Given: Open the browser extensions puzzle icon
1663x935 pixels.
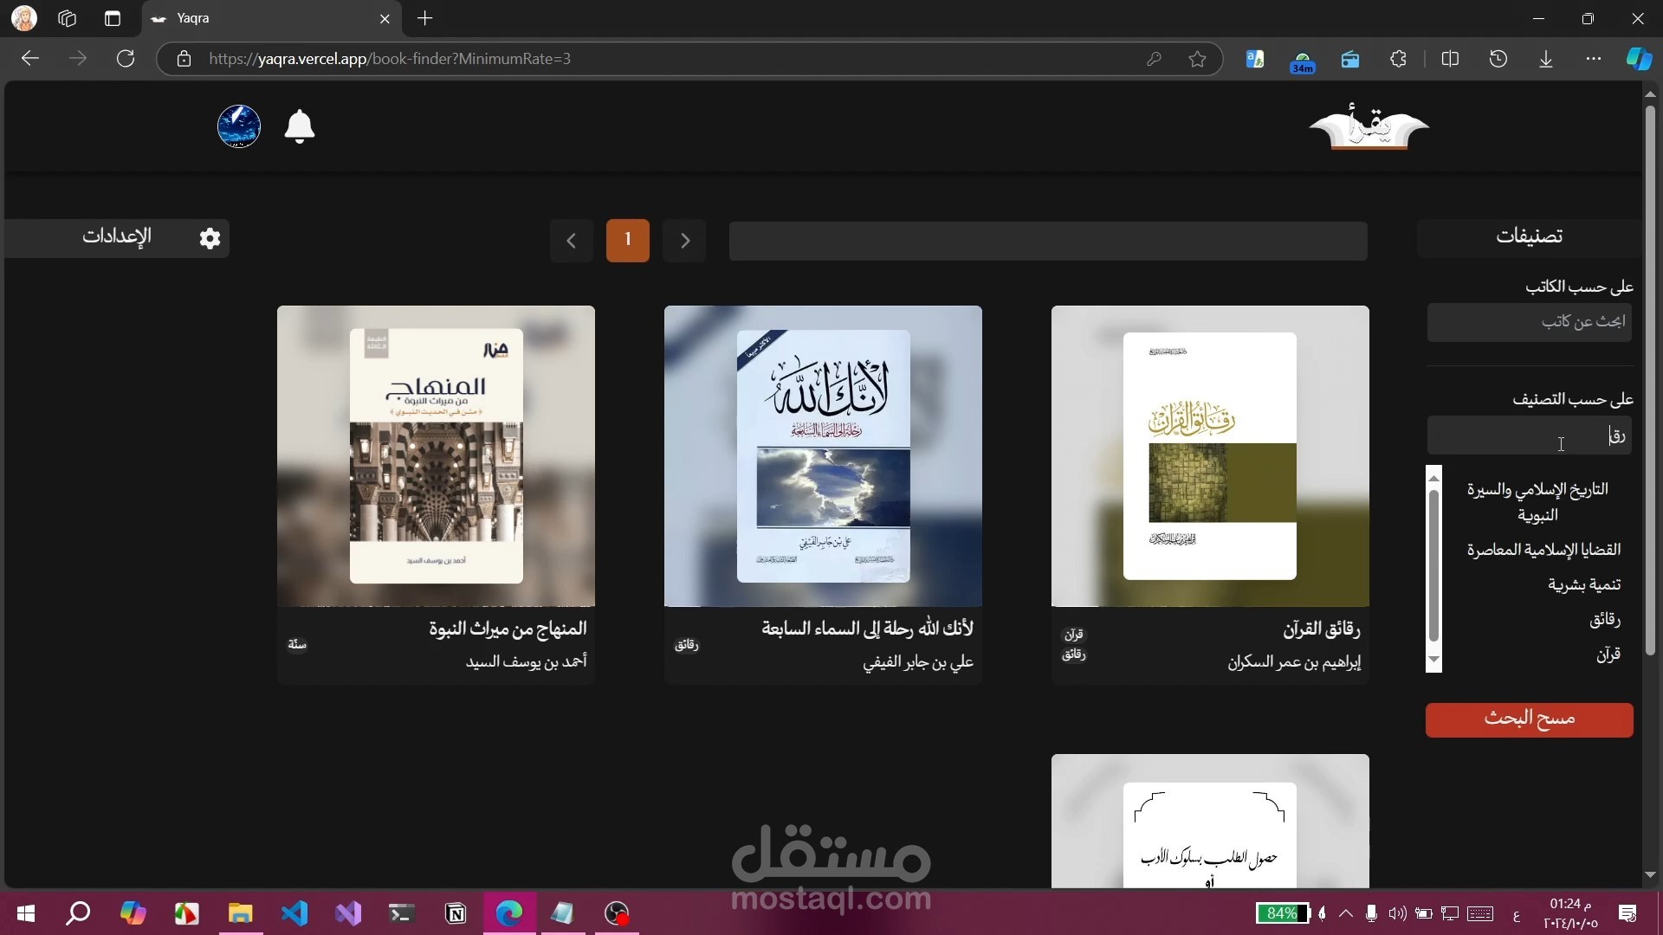Looking at the screenshot, I should (x=1398, y=59).
